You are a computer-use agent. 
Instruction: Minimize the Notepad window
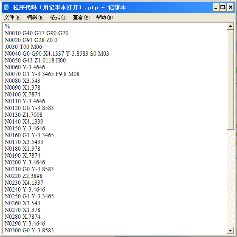pos(216,7)
